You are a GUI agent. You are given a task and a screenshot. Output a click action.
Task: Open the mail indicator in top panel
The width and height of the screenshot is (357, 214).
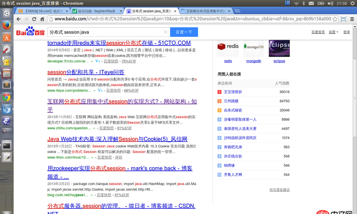click(311, 4)
